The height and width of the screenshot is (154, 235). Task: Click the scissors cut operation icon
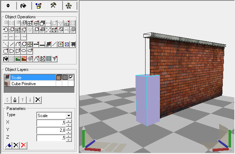point(67,30)
